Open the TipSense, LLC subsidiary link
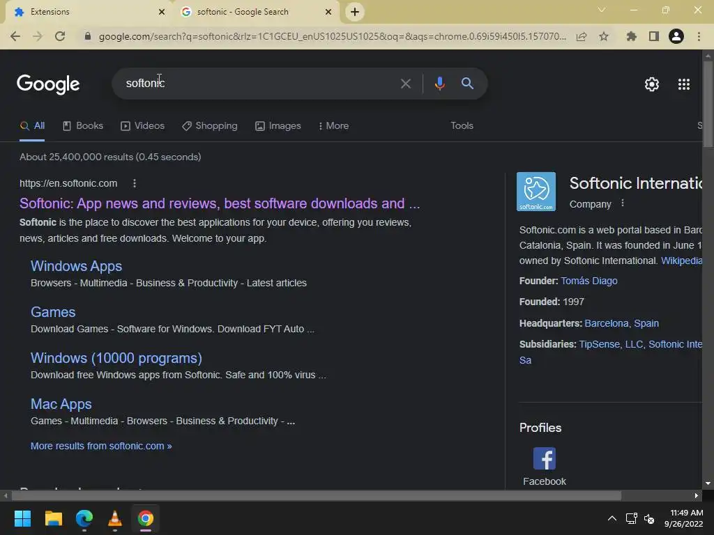This screenshot has height=535, width=714. coord(611,344)
